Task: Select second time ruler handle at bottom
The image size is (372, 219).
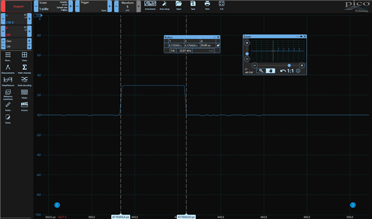Action: pos(186,217)
